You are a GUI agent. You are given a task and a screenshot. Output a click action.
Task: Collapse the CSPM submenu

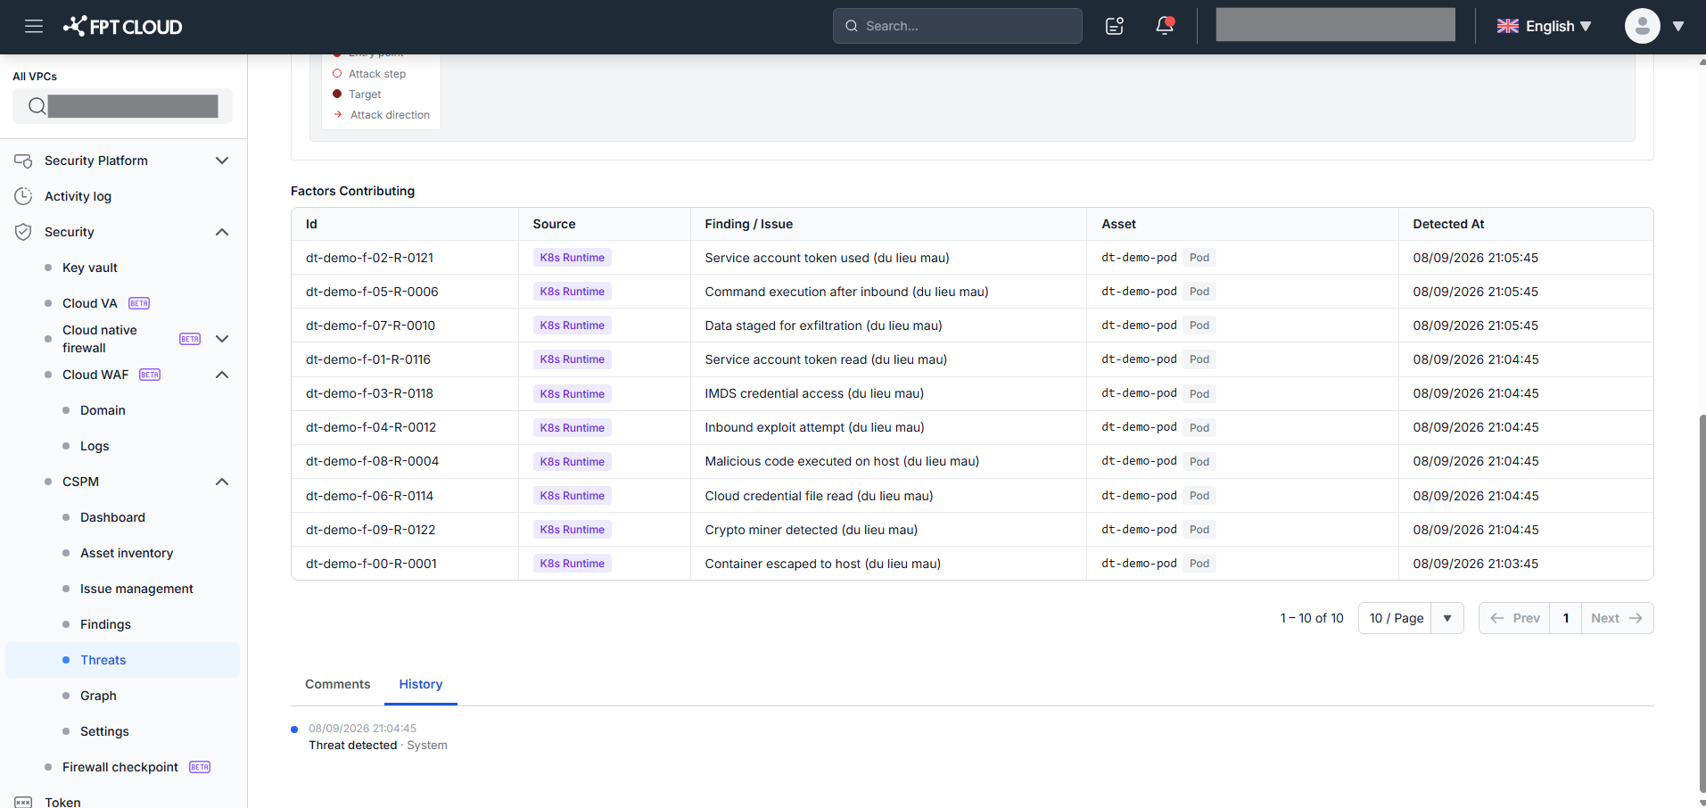[222, 482]
